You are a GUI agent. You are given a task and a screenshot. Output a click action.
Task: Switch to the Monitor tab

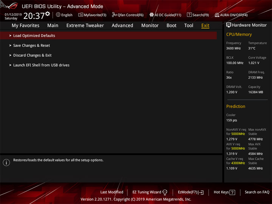(x=150, y=26)
